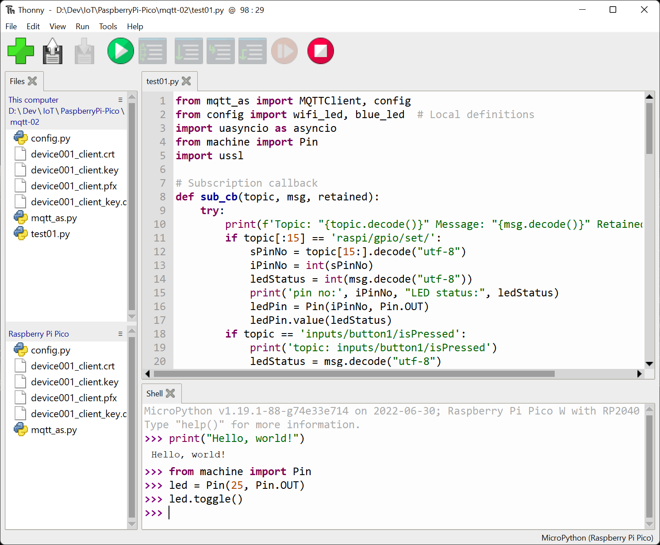Click Python icon of Pico mqtt_as.py
660x545 pixels.
(21, 430)
